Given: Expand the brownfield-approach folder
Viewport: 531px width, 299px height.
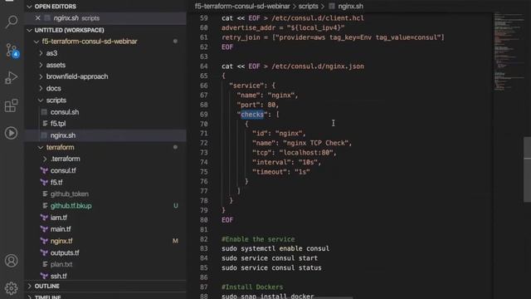Looking at the screenshot, I should tap(41, 76).
